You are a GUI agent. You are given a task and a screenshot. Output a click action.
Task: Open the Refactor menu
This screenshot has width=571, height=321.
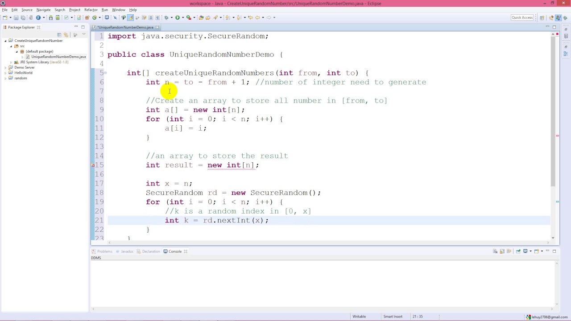(91, 10)
